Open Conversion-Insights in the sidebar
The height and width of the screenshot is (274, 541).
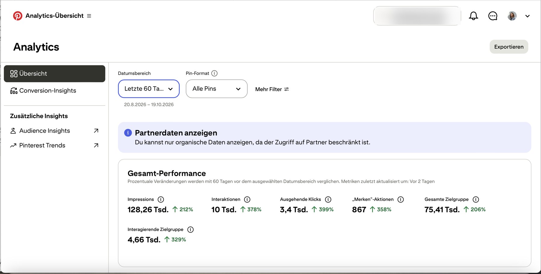(54, 91)
